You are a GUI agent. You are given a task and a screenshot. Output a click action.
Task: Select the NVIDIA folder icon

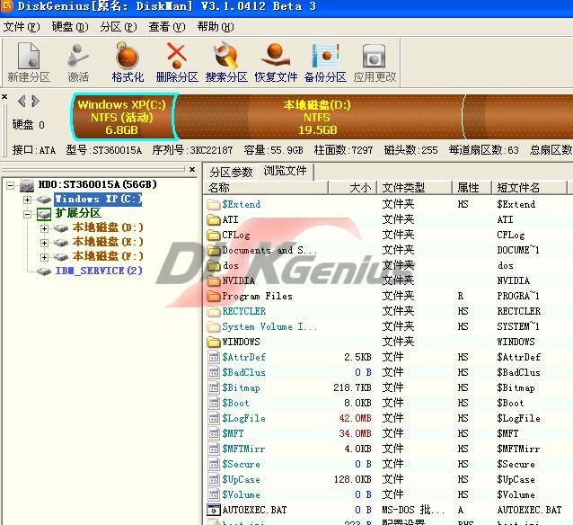[213, 280]
